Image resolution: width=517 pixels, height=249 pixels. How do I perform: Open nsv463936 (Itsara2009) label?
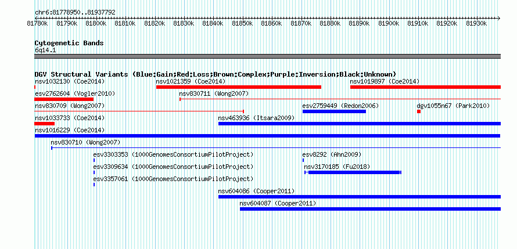pos(257,118)
